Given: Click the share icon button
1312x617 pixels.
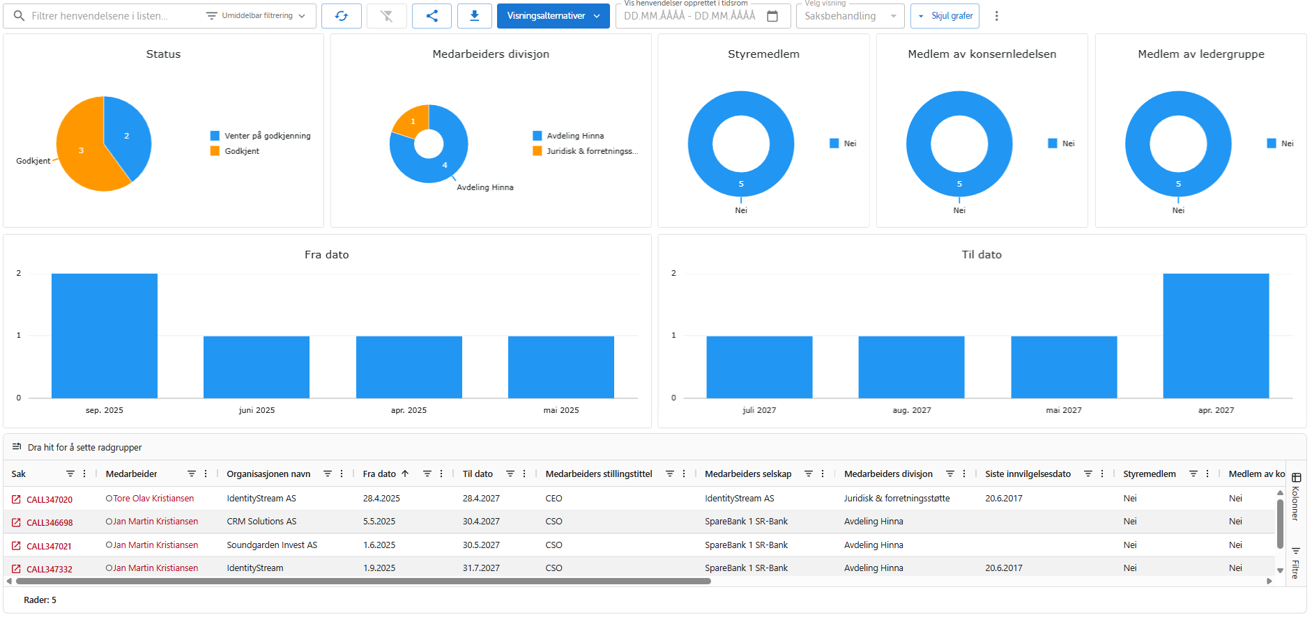Looking at the screenshot, I should [432, 16].
